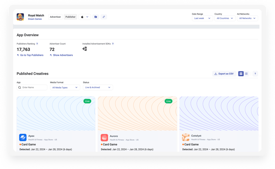Open the Catalyst creative thumbnail

pos(219,113)
